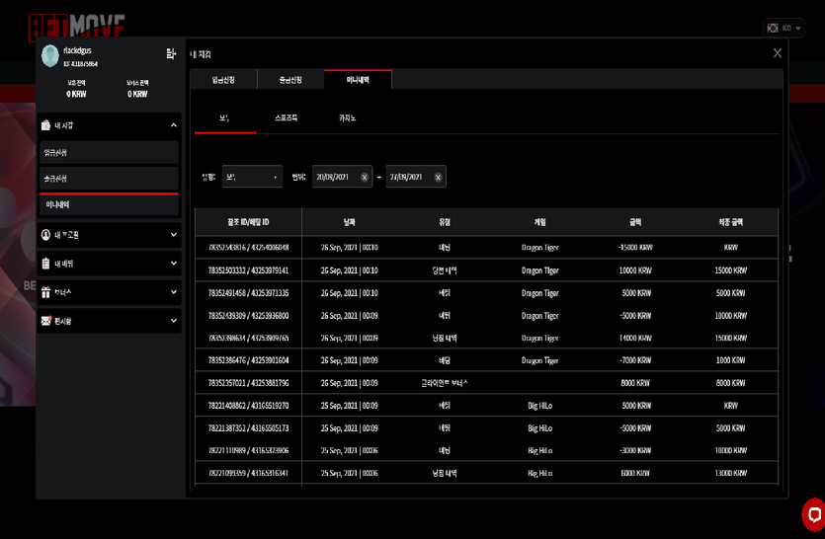Click the -7000 KRW amount

point(635,360)
